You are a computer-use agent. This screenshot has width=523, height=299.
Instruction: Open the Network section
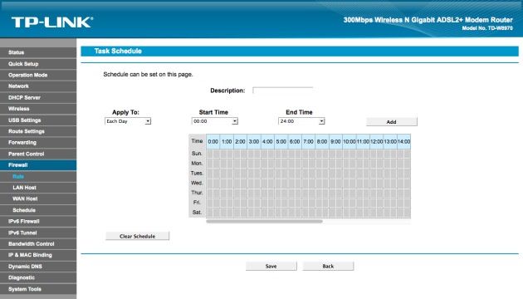(x=38, y=86)
